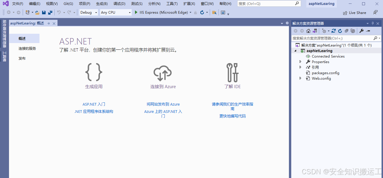
Task: Open Solution Explorer search options dropdown
Action: tap(379, 38)
